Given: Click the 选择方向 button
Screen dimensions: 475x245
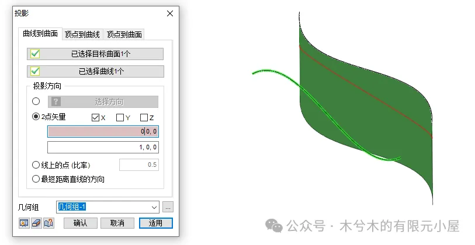Looking at the screenshot, I should click(103, 101).
